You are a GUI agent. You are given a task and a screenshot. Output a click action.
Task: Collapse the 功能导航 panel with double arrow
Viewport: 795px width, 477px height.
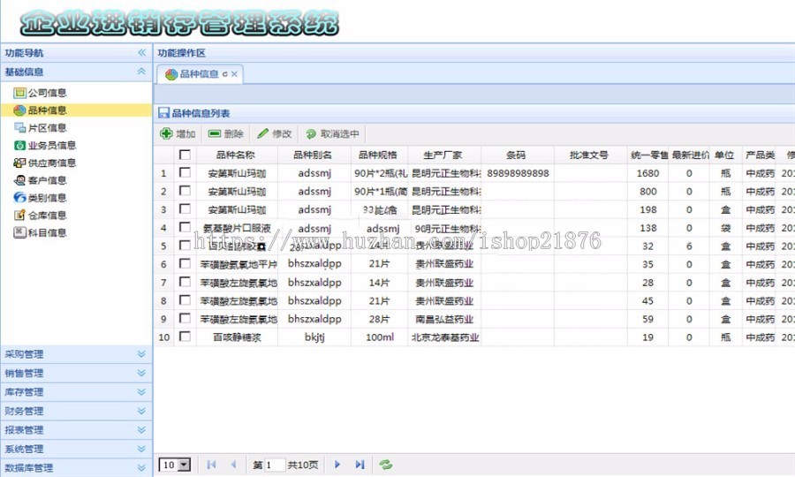tap(142, 53)
